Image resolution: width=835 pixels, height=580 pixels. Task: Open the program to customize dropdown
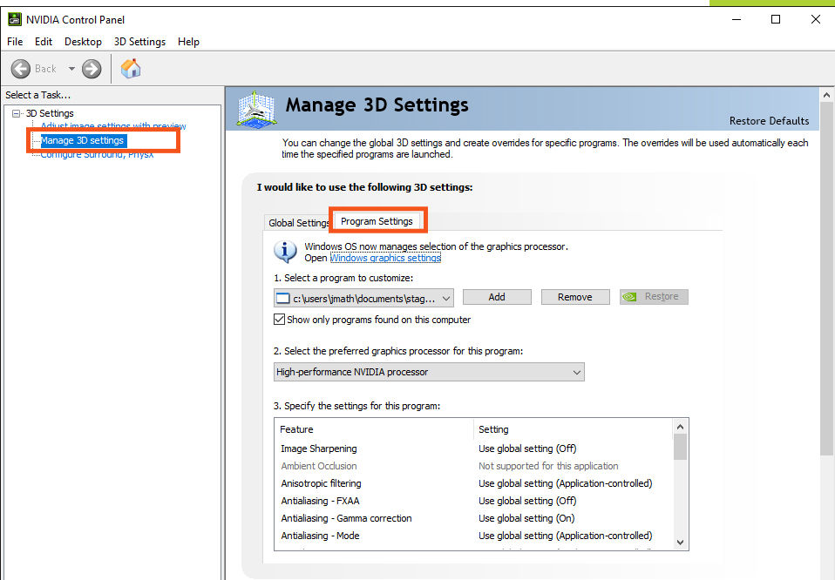[x=363, y=298]
